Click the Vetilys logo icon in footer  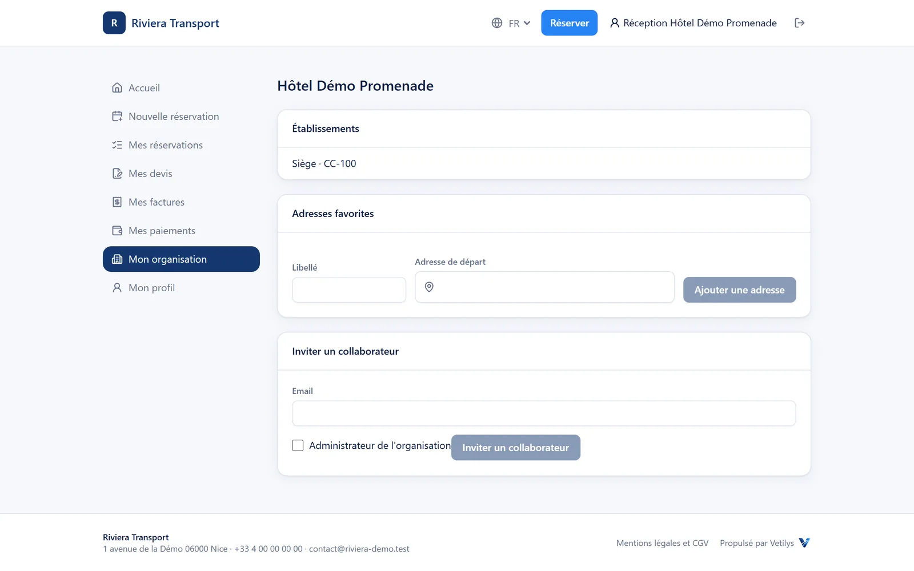tap(804, 542)
